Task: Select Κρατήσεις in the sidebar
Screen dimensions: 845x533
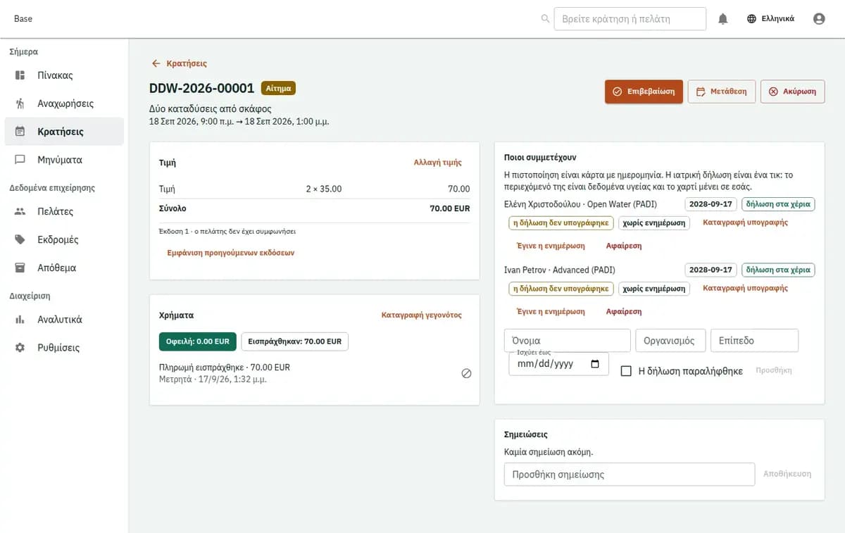Action: click(x=64, y=132)
